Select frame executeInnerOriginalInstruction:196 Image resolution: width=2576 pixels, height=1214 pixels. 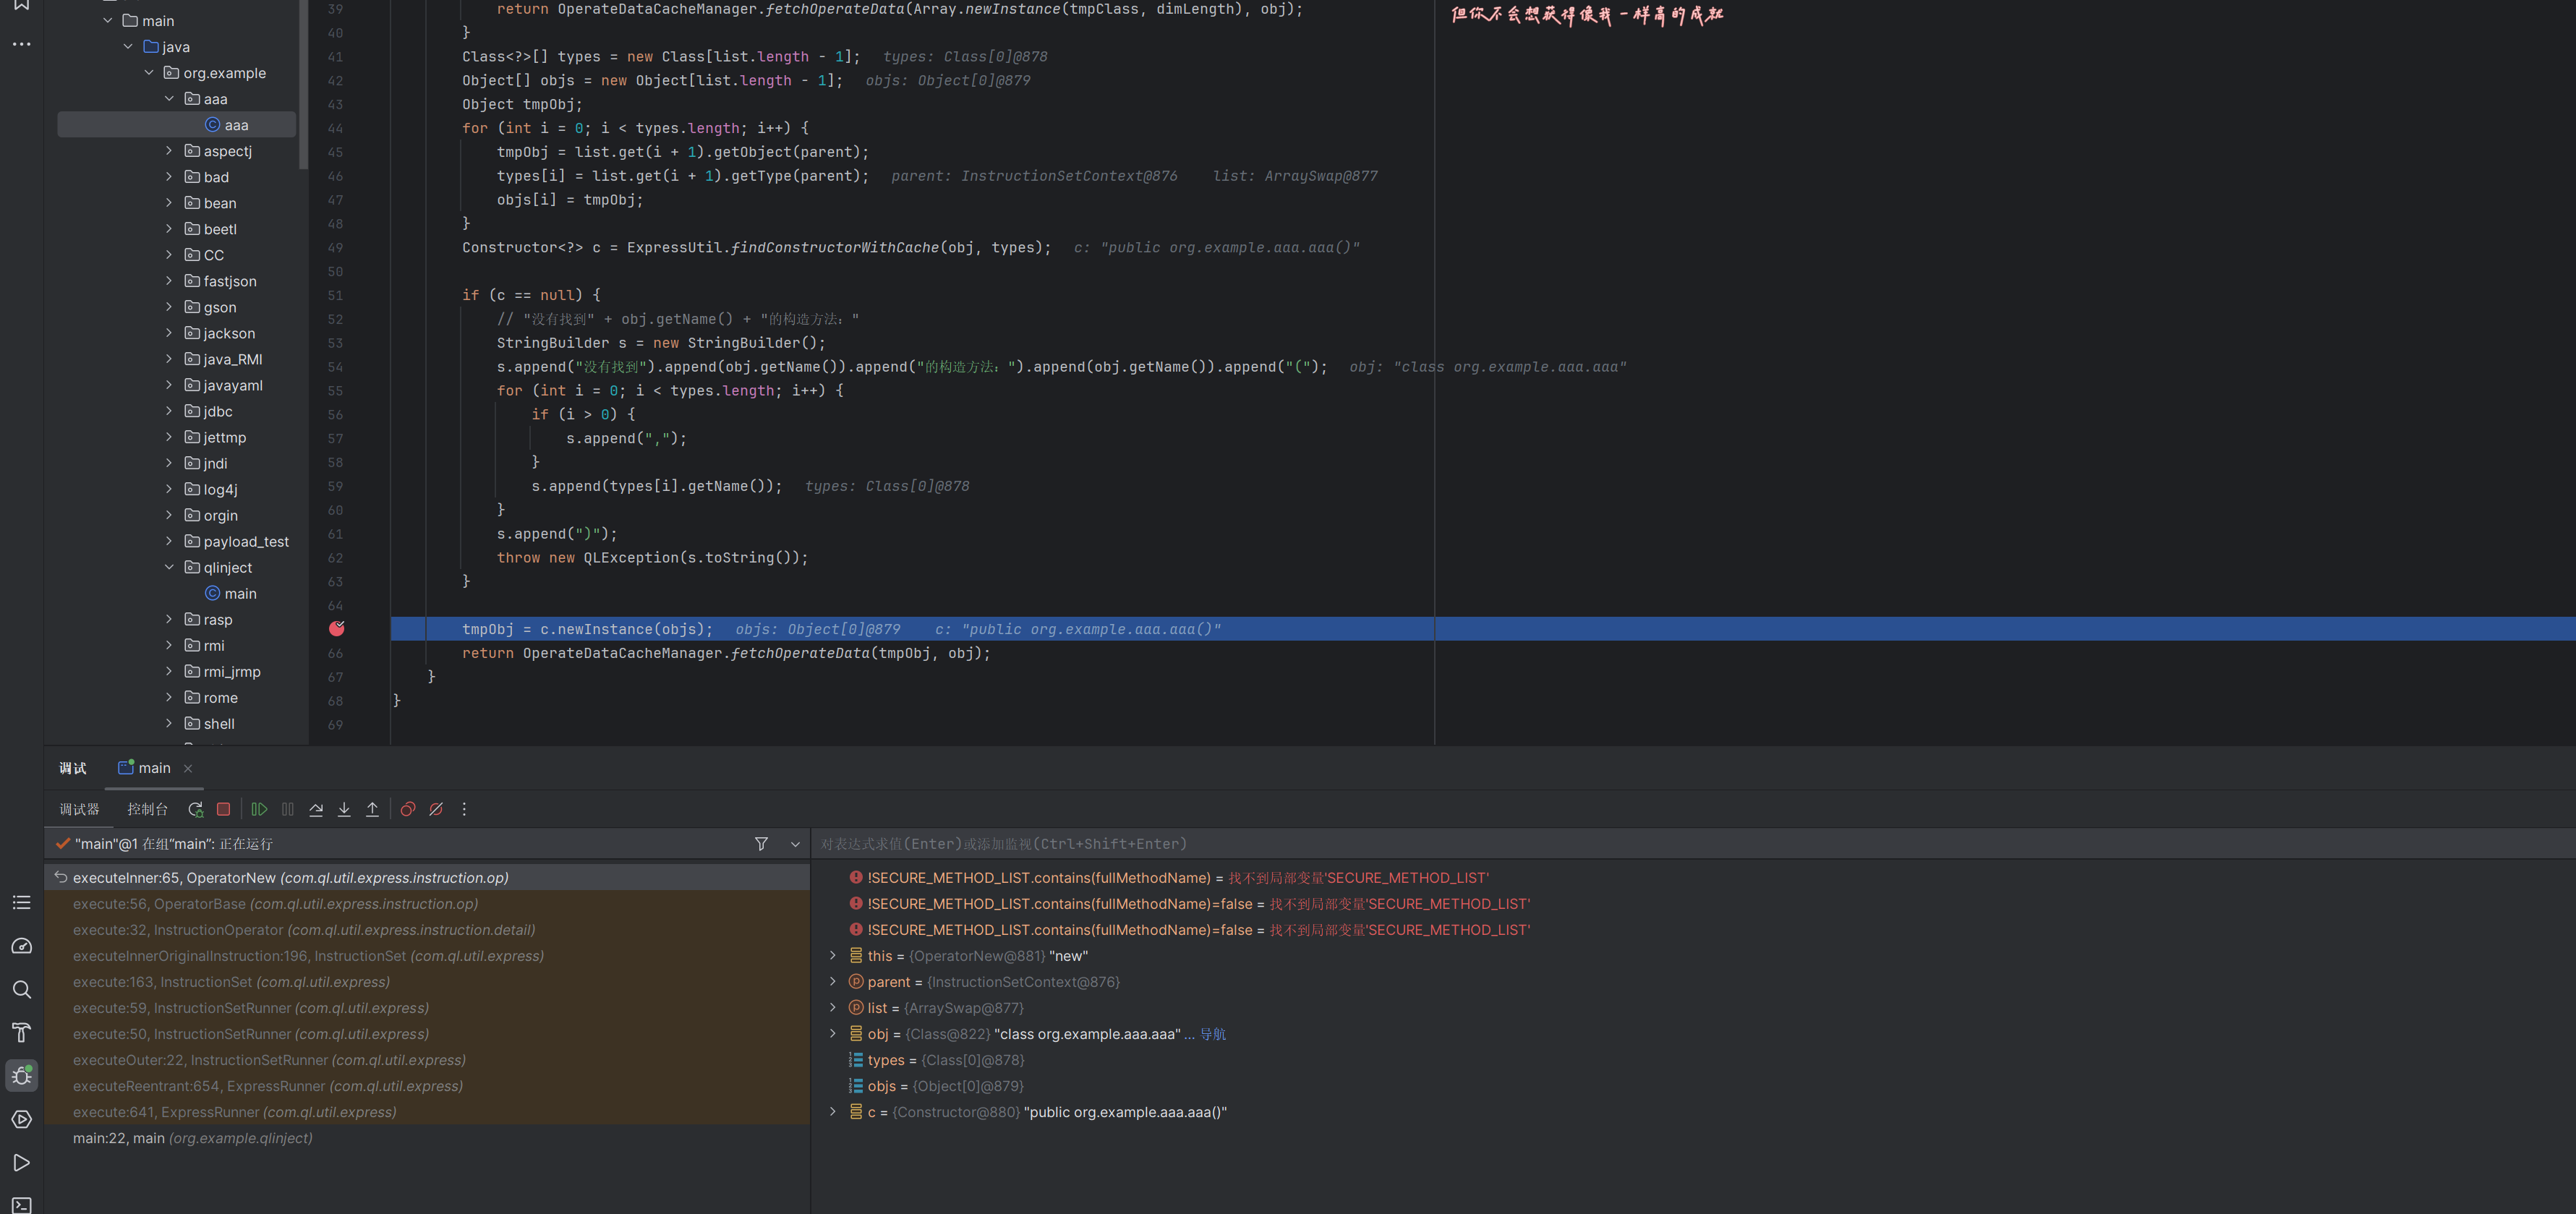pyautogui.click(x=428, y=955)
